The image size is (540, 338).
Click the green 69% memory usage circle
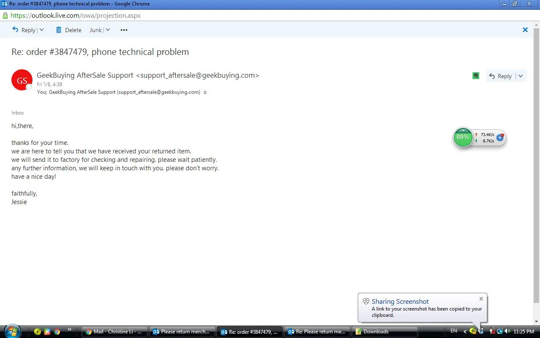[463, 137]
